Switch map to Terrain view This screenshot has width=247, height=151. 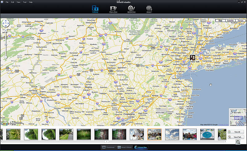[x=240, y=21]
